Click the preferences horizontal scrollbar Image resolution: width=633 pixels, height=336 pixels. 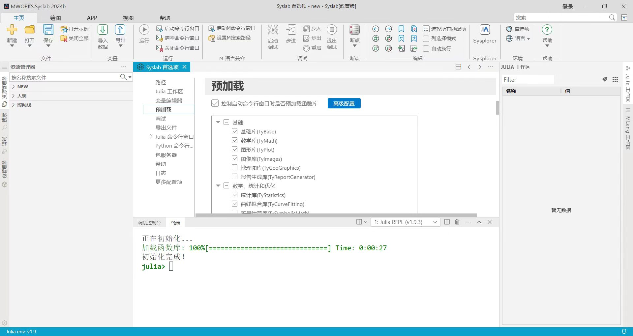tap(336, 215)
